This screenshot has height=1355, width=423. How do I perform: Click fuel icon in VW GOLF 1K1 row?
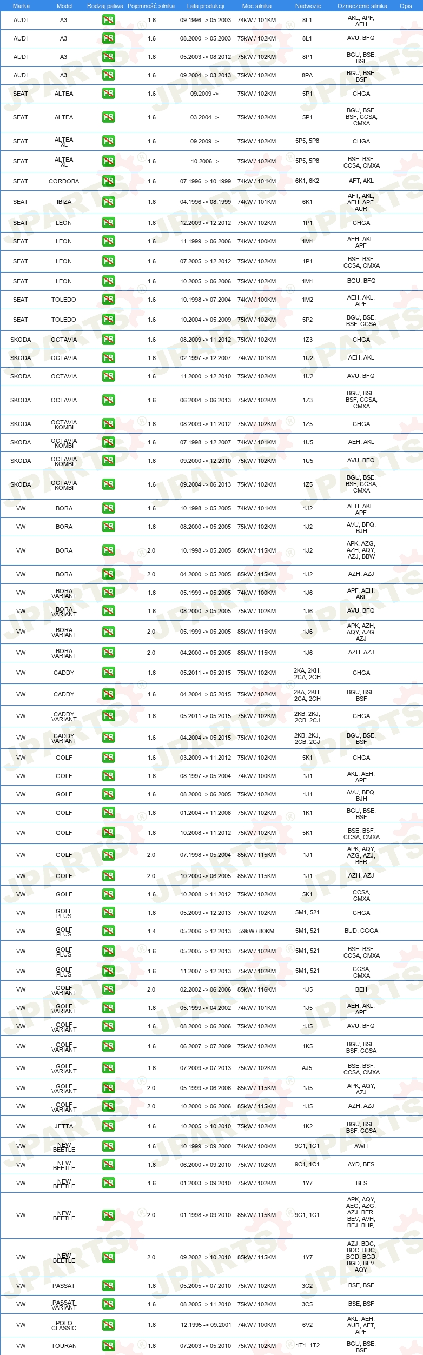tap(108, 813)
